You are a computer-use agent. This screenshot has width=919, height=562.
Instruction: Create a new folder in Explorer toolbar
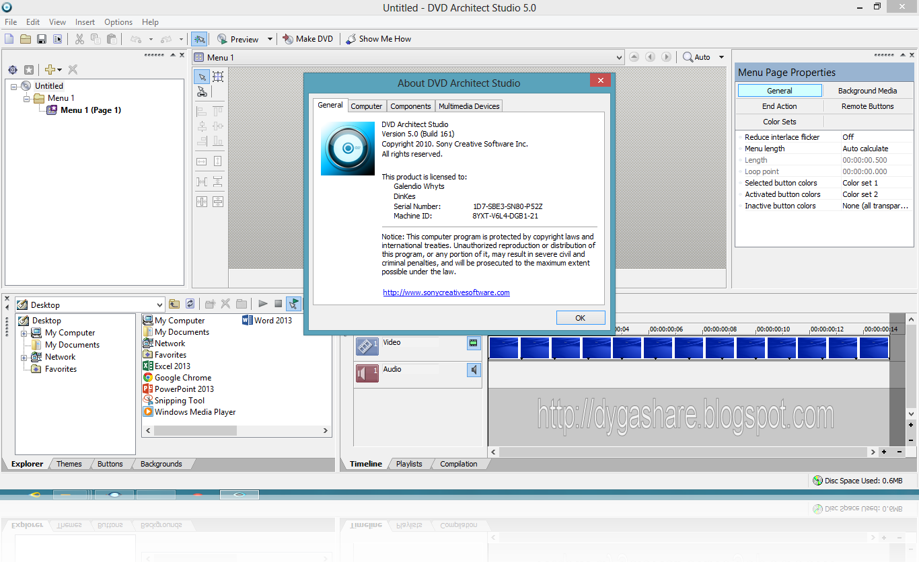click(x=210, y=304)
